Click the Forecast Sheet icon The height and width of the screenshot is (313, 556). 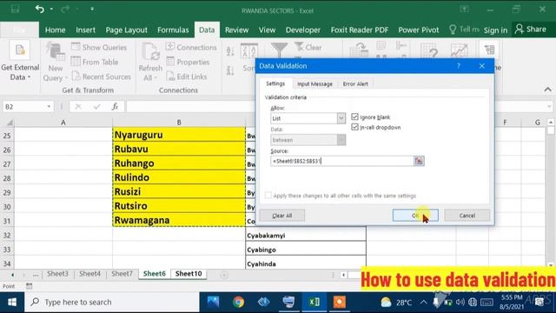pos(459,50)
